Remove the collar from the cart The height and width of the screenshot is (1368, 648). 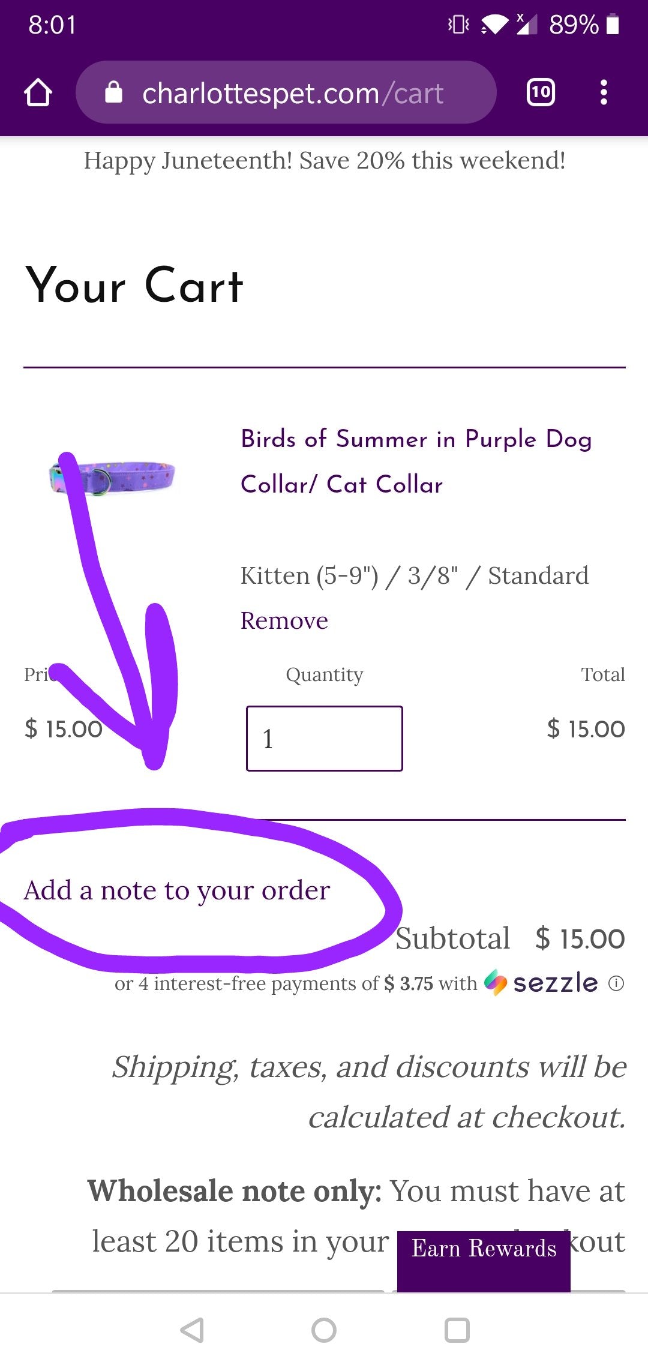click(x=284, y=620)
